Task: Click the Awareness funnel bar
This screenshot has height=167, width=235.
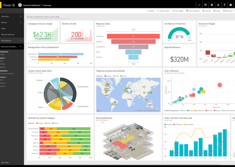Action: [134, 36]
